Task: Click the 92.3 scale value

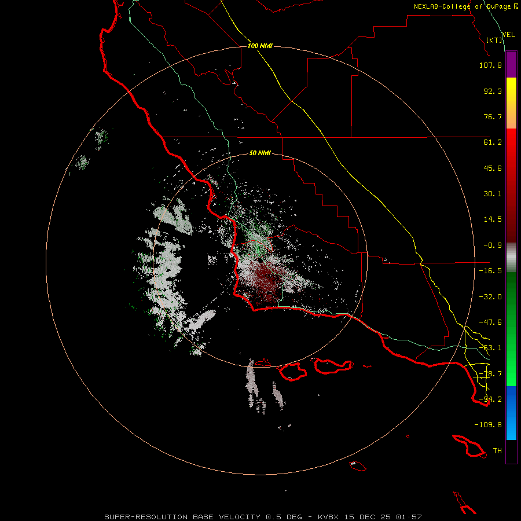Action: [x=493, y=91]
